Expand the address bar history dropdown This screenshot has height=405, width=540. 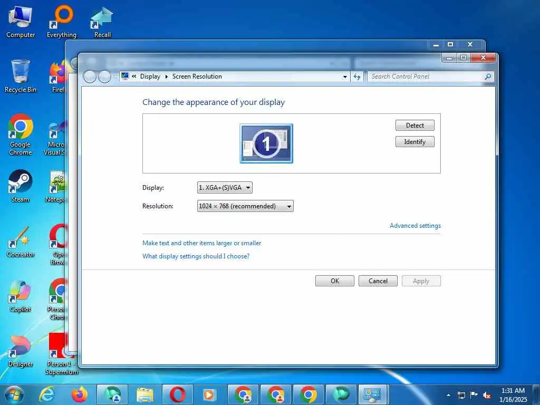(x=345, y=77)
